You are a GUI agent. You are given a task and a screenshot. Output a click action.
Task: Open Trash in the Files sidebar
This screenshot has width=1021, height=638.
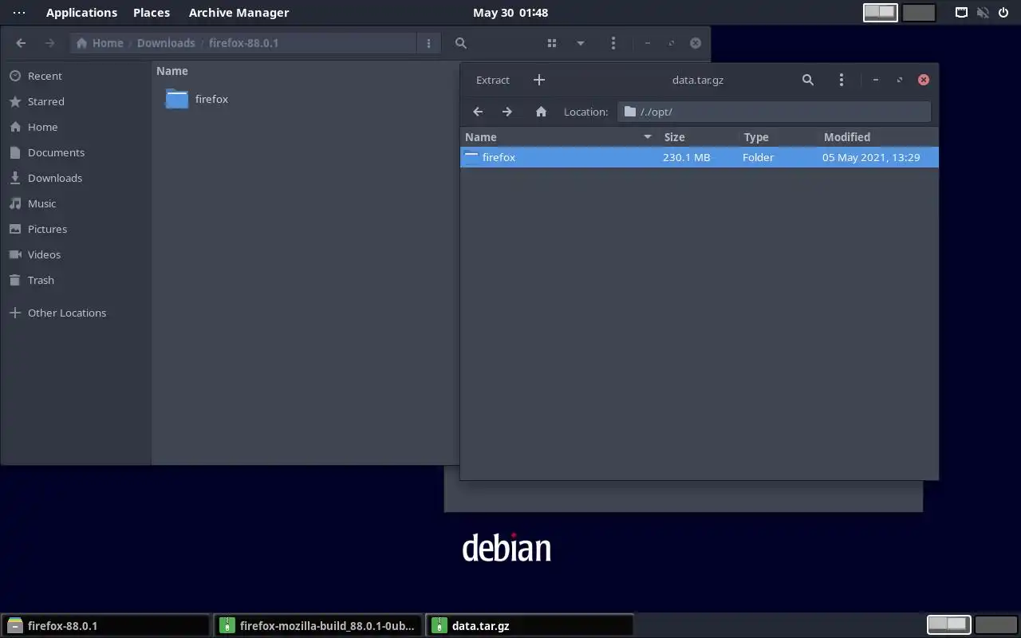[76, 280]
